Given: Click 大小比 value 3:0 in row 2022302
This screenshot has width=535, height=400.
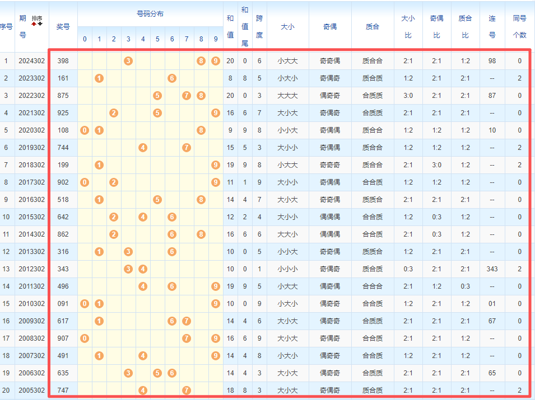Looking at the screenshot, I should click(x=408, y=96).
